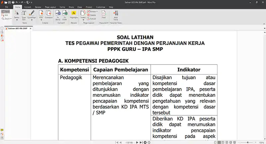
Task: Open the Find document search tool
Action: [x=104, y=14]
